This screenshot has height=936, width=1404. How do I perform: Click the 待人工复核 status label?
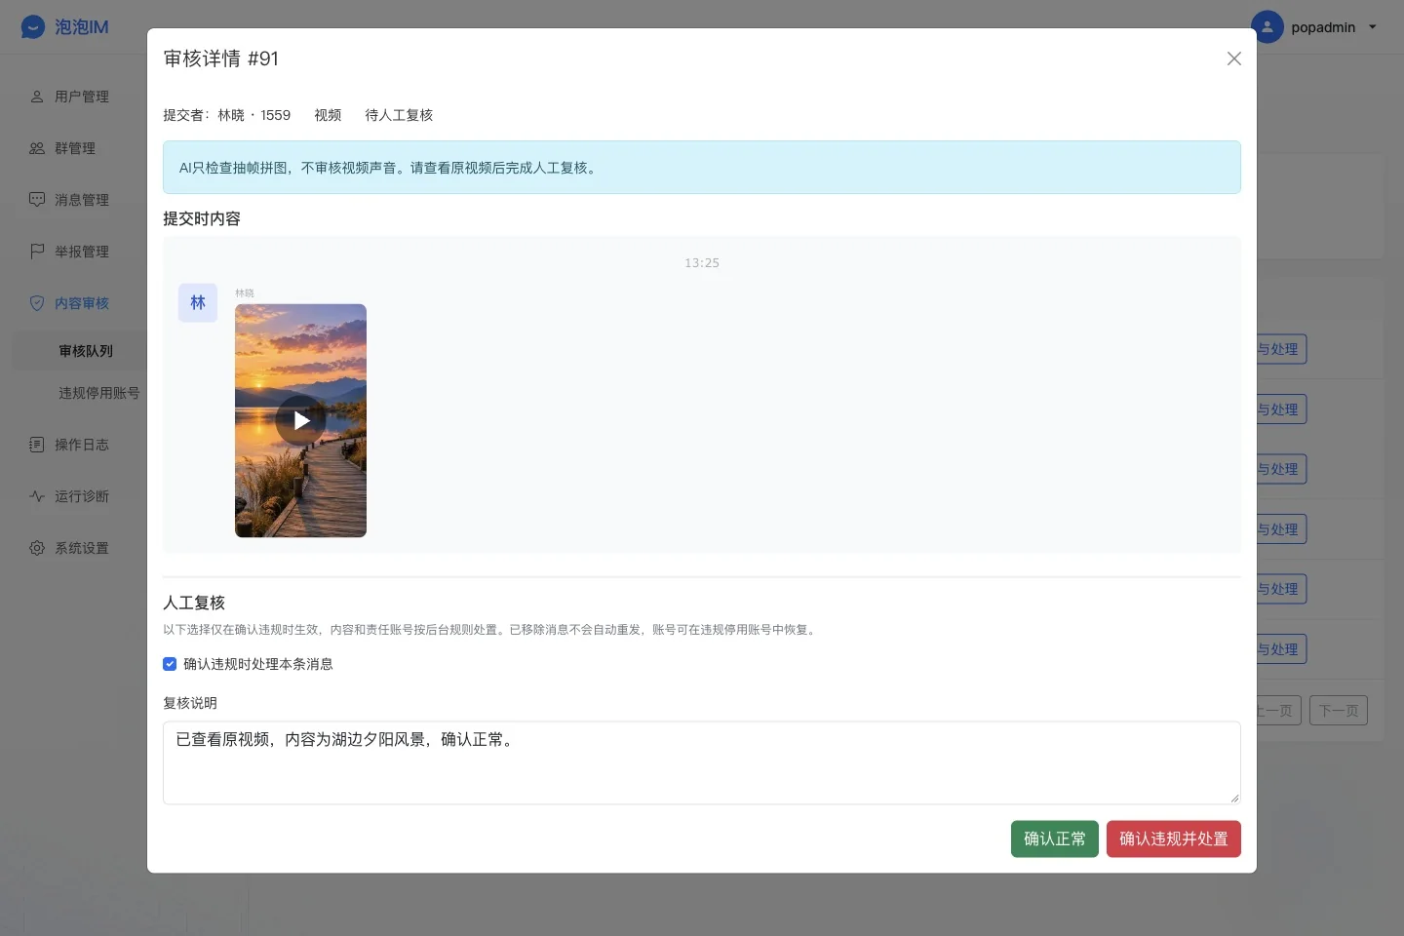point(399,115)
